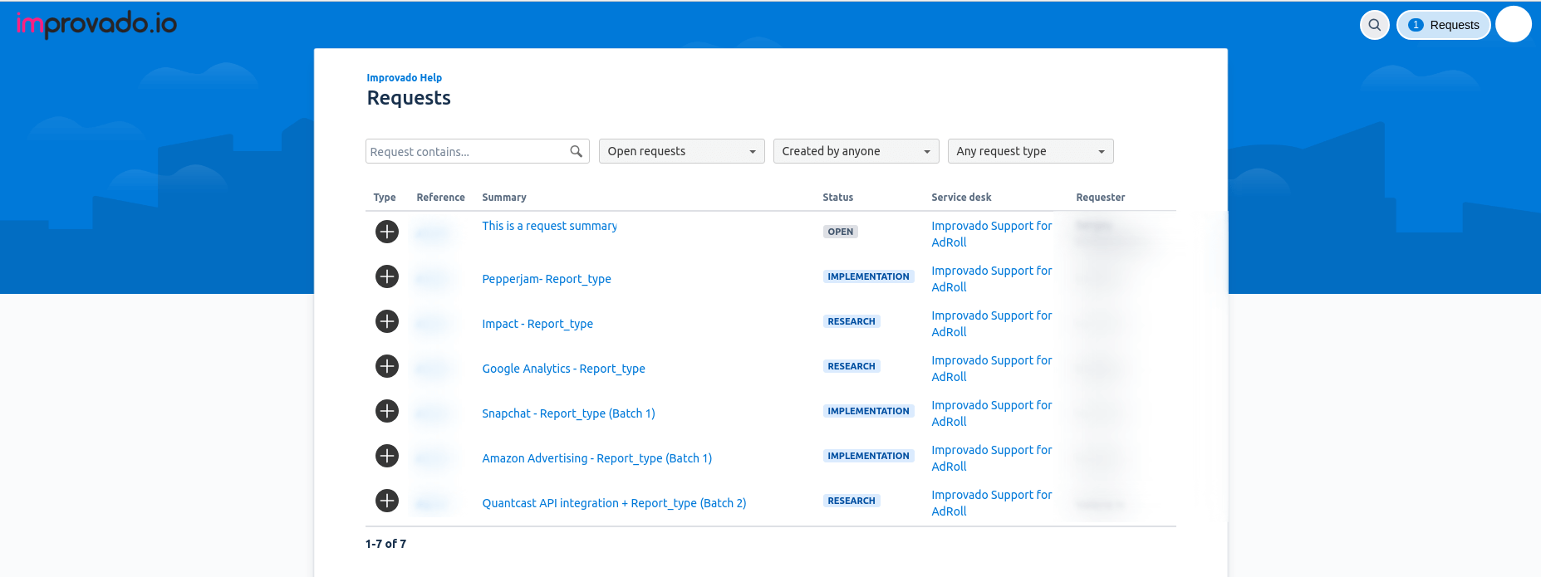Open the user profile avatar menu

click(x=1513, y=25)
